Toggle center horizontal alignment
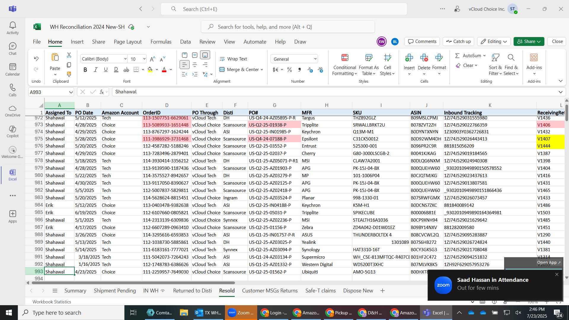The image size is (569, 320). pyautogui.click(x=195, y=65)
